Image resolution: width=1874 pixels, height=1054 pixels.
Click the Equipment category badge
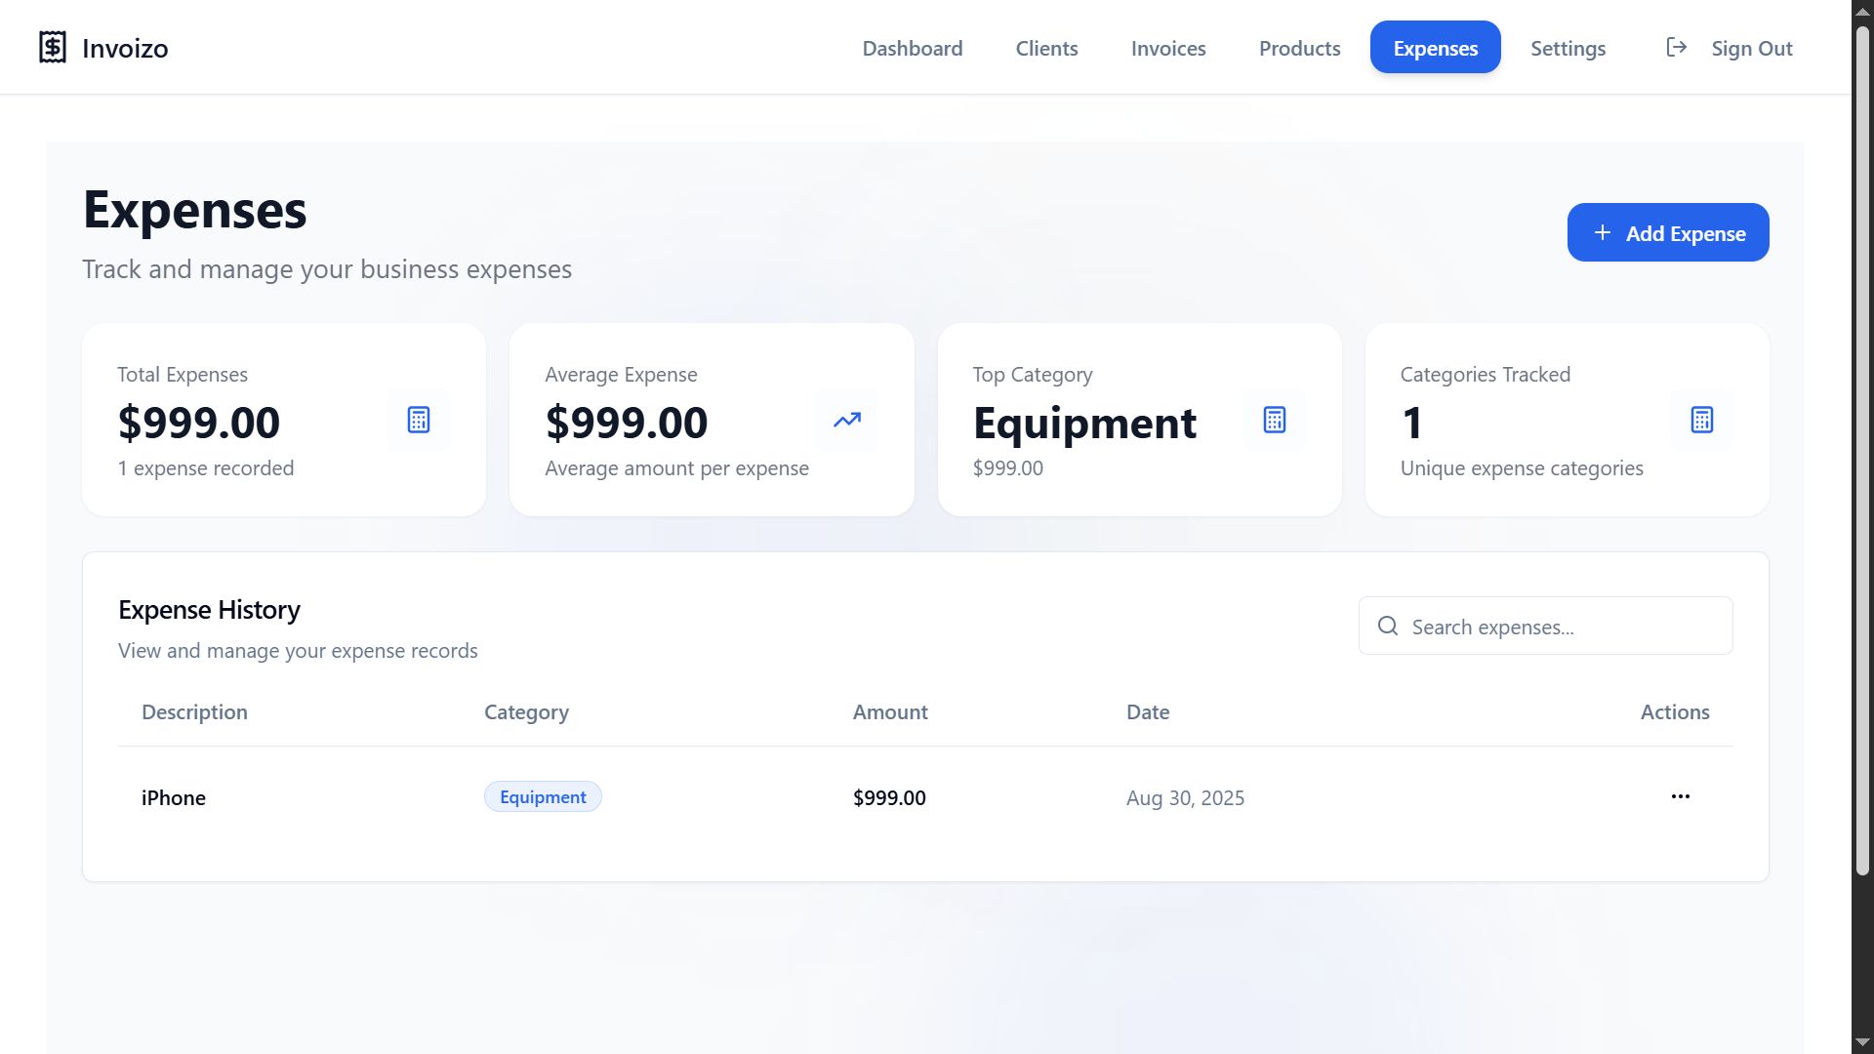pyautogui.click(x=543, y=796)
